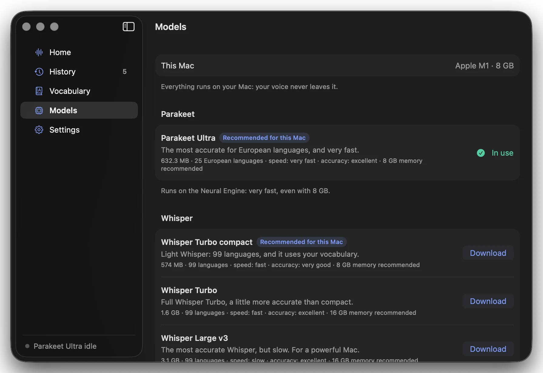543x373 pixels.
Task: Click the Models page heading
Action: pos(171,27)
